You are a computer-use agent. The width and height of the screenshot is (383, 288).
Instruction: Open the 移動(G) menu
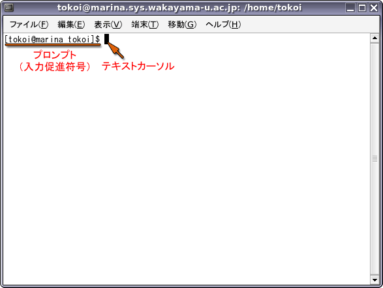click(182, 24)
